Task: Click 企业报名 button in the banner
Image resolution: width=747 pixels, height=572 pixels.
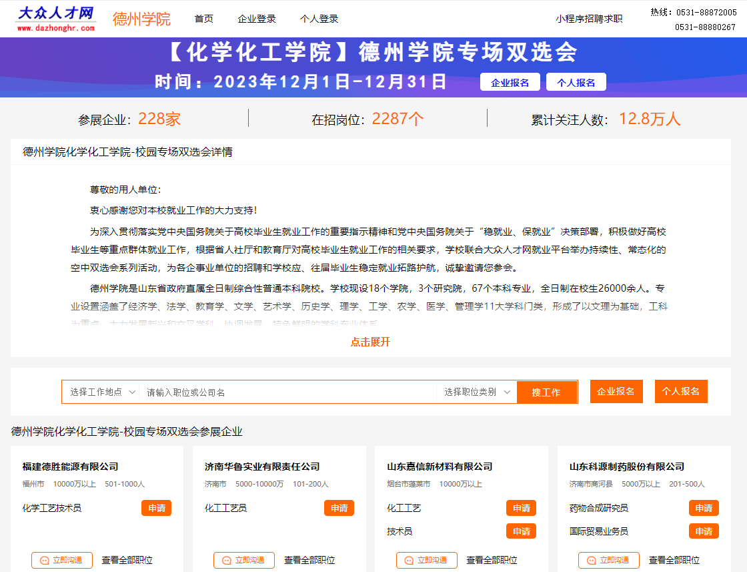Action: 510,82
